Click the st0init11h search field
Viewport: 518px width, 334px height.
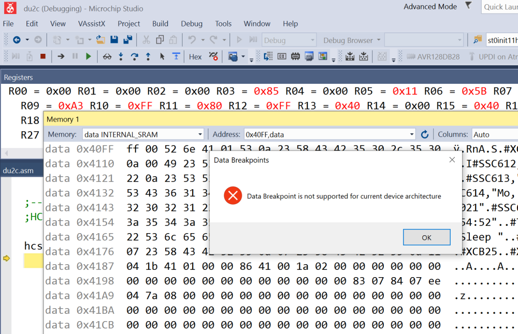pos(502,40)
